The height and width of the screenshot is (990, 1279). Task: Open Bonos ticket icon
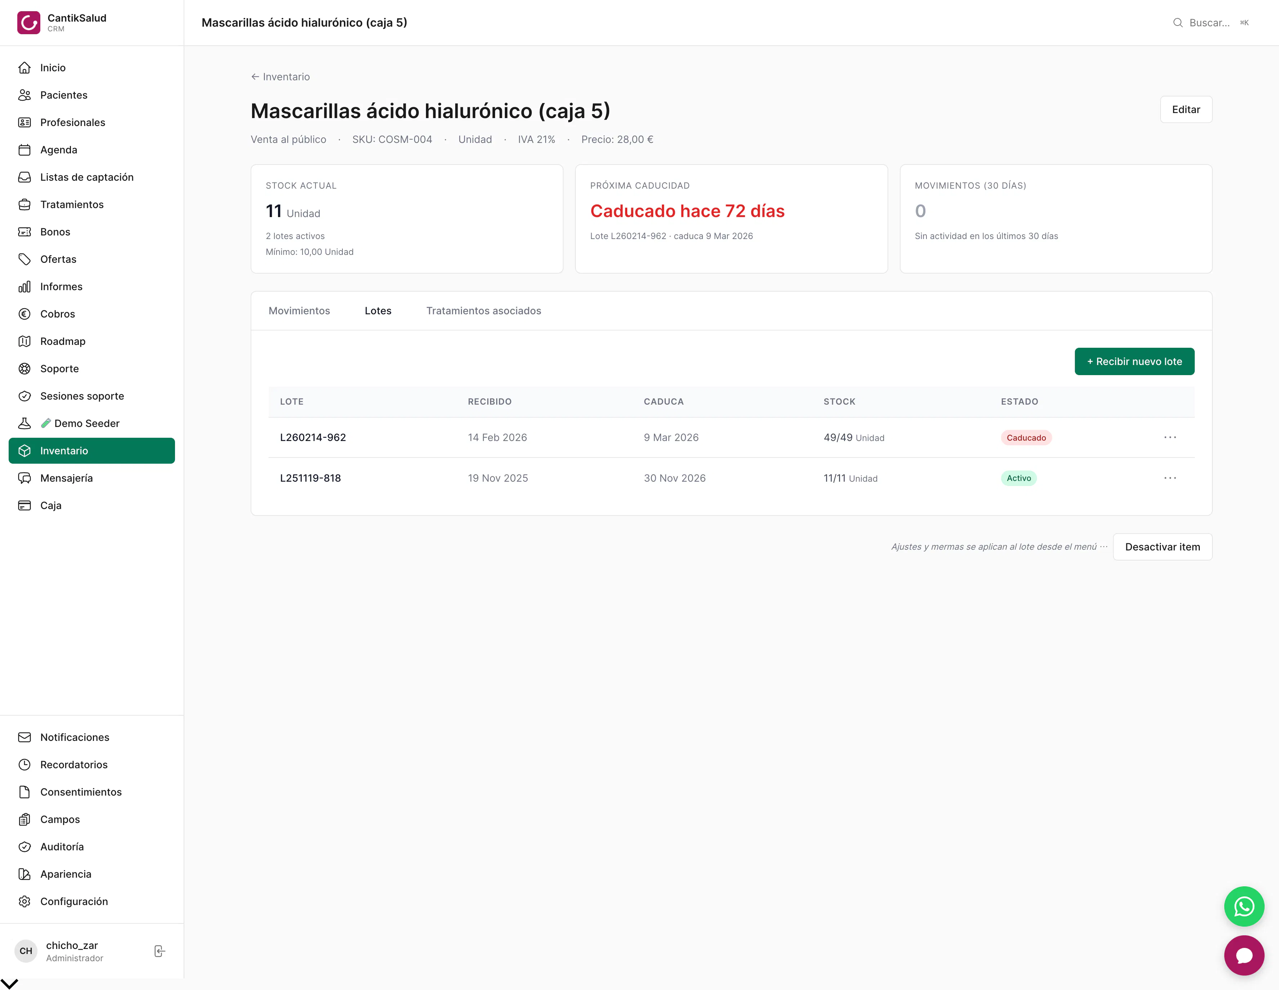click(x=24, y=232)
